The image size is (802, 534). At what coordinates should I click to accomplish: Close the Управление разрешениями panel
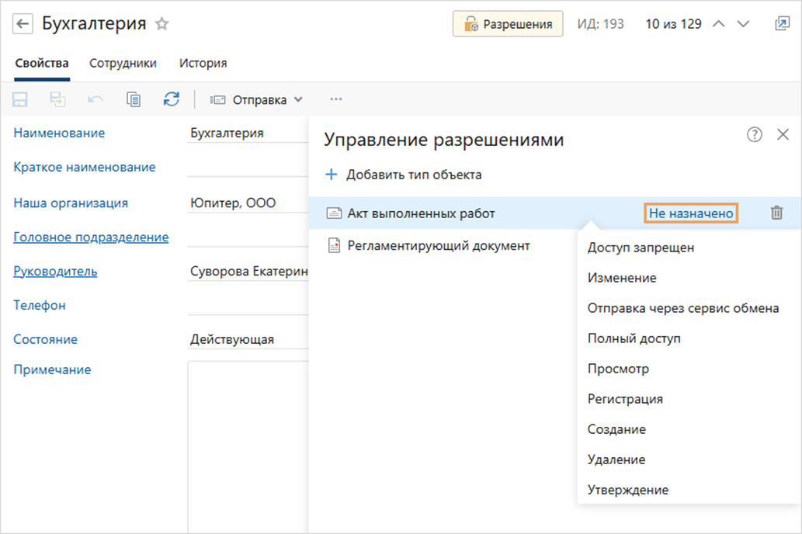click(783, 134)
